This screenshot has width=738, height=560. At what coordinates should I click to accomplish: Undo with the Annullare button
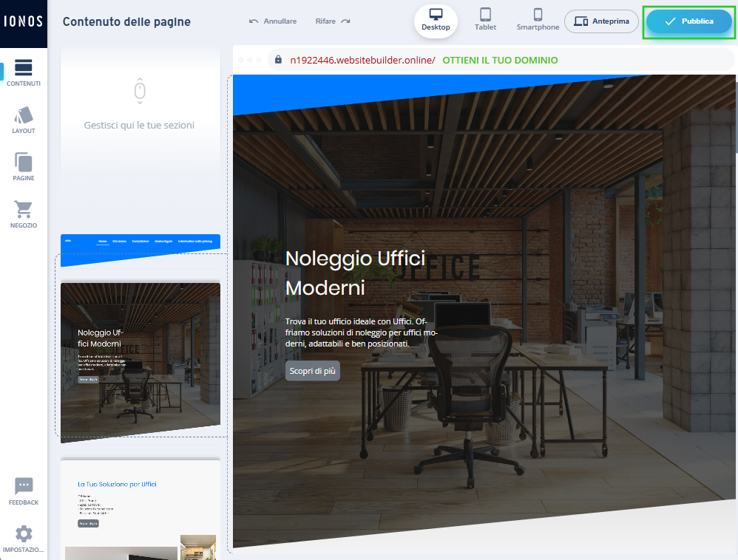[x=273, y=21]
